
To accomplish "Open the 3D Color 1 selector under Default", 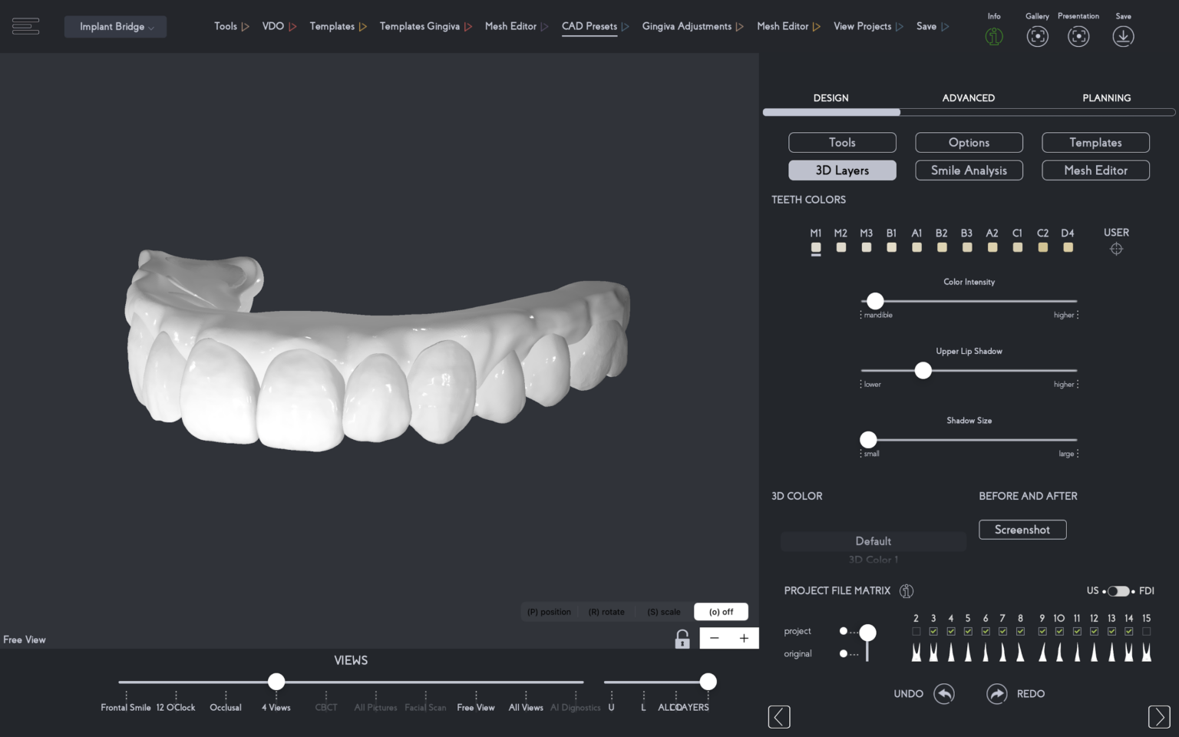I will pyautogui.click(x=873, y=560).
